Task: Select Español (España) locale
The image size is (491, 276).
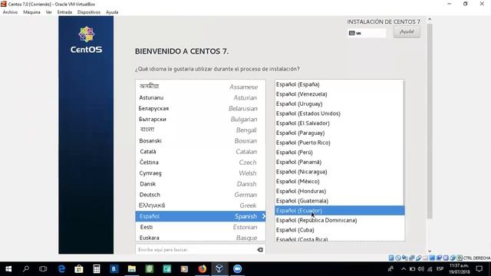Action: coord(339,84)
